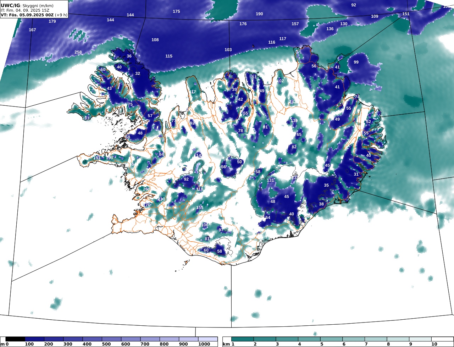
Task: Click the visibility value '35' in southeast Iceland
Action: pos(326,185)
